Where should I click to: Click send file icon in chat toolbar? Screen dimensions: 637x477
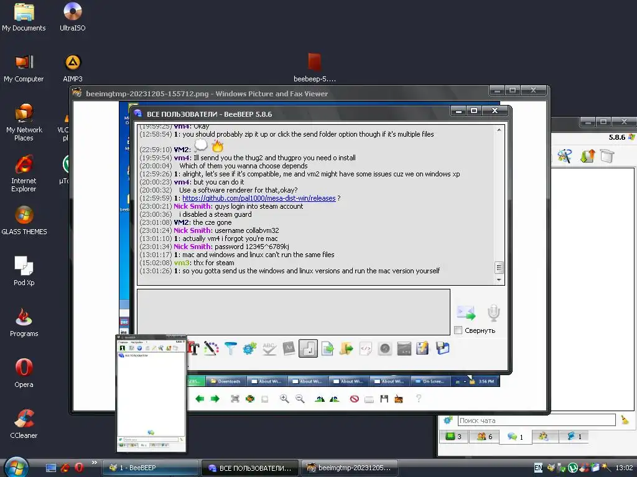(x=327, y=348)
